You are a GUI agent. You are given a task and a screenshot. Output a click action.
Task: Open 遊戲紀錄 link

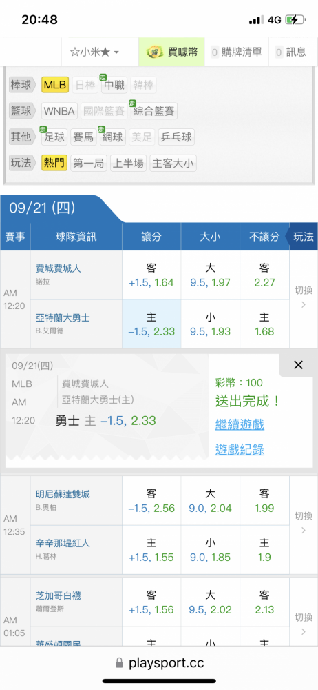point(240,449)
